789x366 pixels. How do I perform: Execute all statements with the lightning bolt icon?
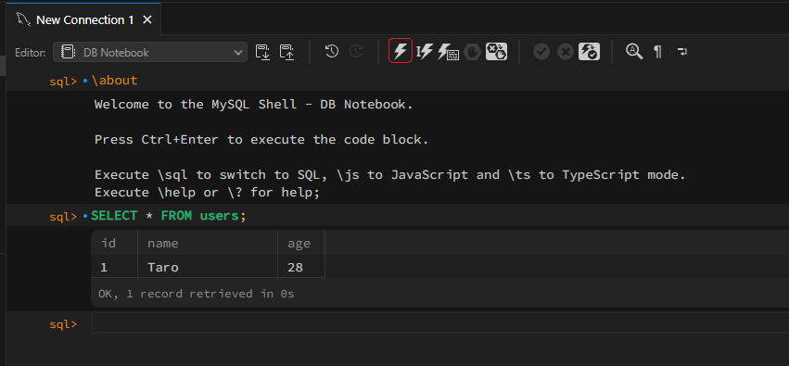400,51
